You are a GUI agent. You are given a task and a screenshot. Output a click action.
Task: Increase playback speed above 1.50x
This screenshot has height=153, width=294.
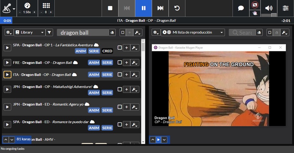[34, 12]
